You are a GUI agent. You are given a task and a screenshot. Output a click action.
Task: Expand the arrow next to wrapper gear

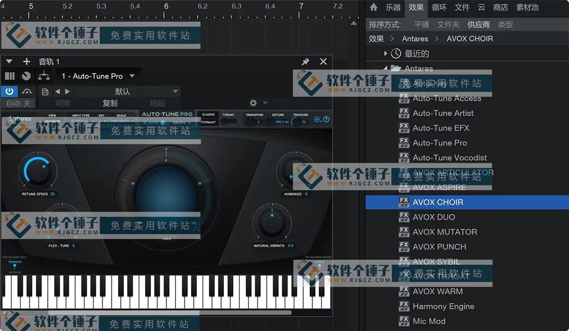tap(266, 103)
